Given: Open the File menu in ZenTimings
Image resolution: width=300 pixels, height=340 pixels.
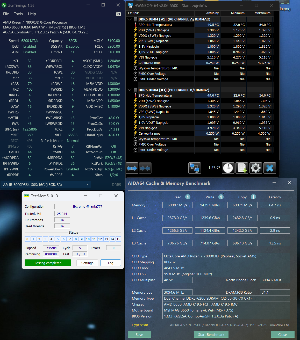Looking at the screenshot, I should click(x=6, y=14).
